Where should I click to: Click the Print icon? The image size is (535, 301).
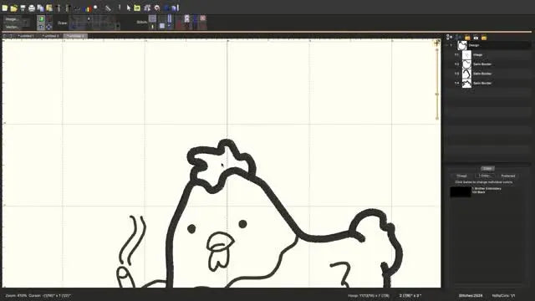tap(32, 8)
